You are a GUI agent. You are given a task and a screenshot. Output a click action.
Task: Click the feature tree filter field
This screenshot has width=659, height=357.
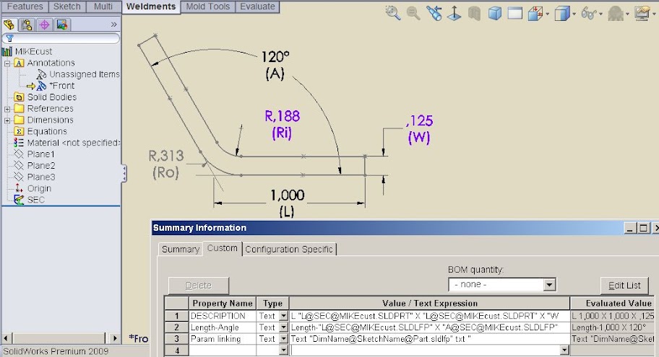tap(61, 38)
